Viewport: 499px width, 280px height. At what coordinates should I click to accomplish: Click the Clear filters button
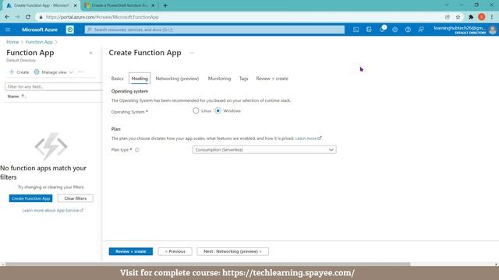point(76,198)
